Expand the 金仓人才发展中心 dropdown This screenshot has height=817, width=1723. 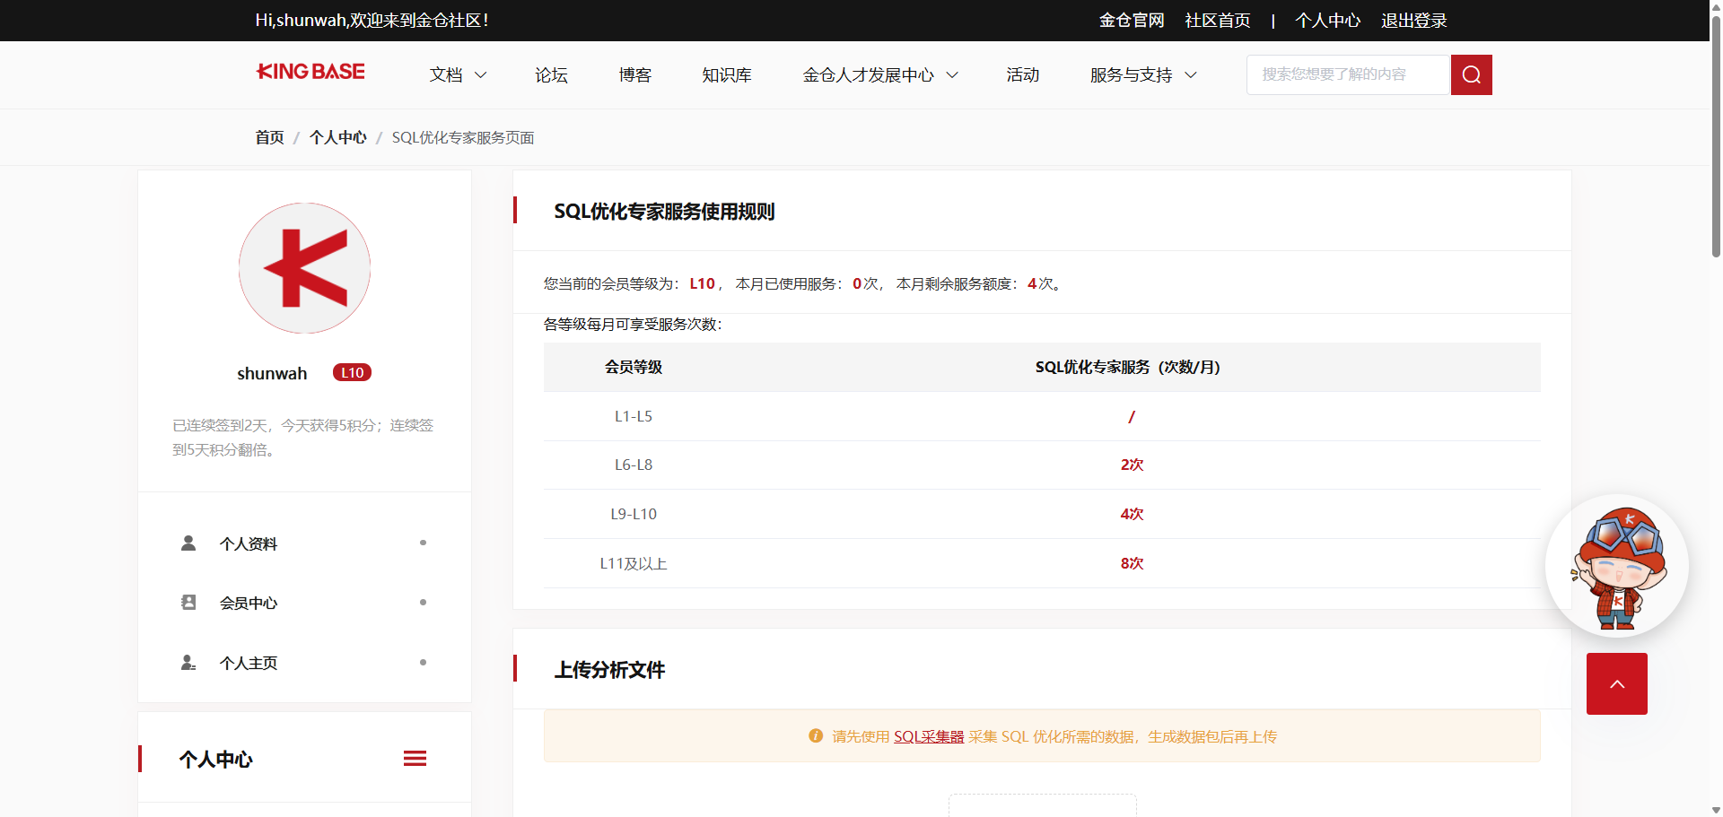880,75
